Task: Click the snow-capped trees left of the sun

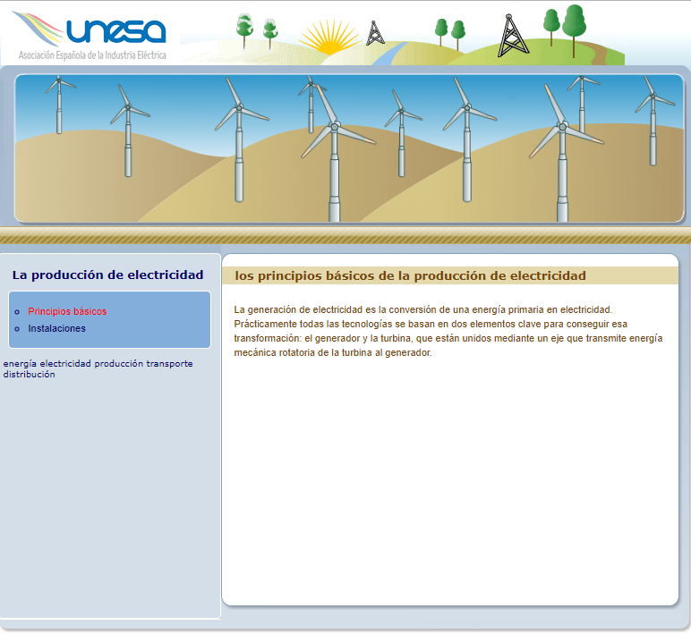Action: click(256, 30)
